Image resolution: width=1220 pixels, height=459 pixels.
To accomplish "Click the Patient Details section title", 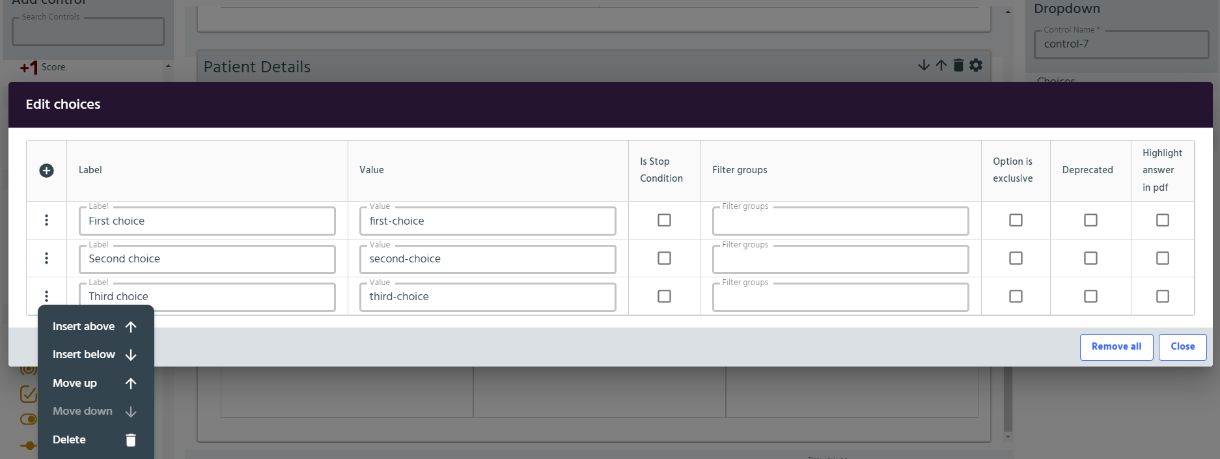I will (256, 67).
